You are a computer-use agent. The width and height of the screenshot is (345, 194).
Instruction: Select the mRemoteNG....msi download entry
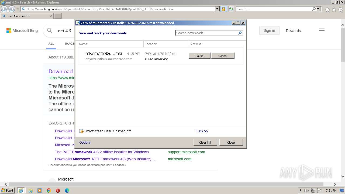[x=160, y=56]
